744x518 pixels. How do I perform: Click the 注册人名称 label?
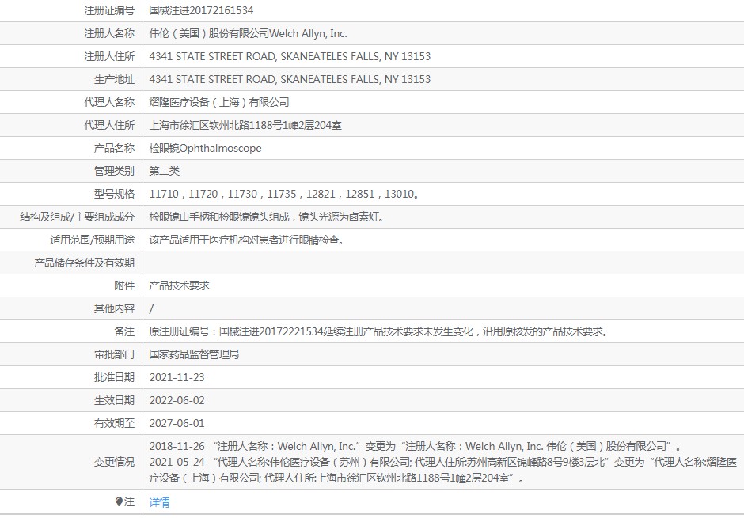click(109, 33)
